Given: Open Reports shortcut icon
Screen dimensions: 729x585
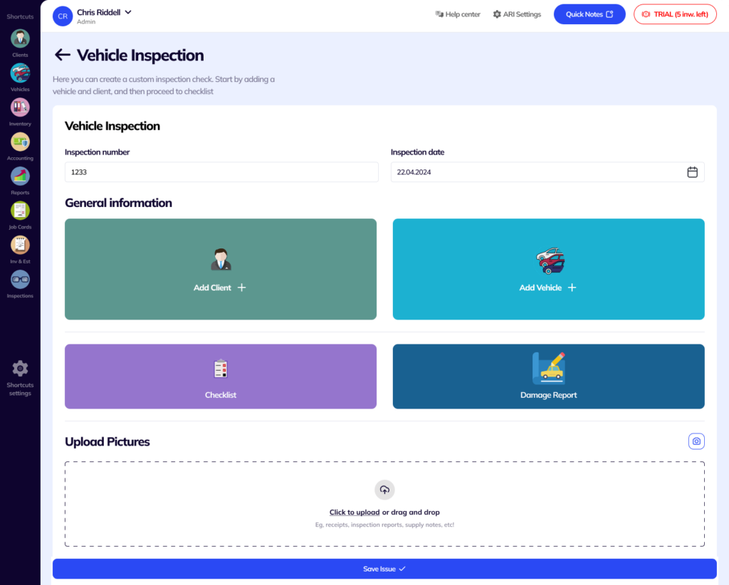Looking at the screenshot, I should (x=20, y=176).
